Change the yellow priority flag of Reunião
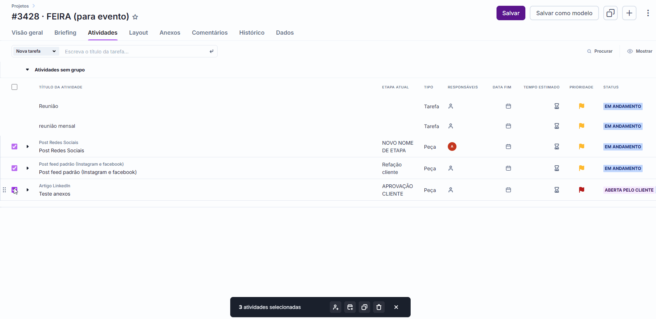This screenshot has height=319, width=656. 582,106
